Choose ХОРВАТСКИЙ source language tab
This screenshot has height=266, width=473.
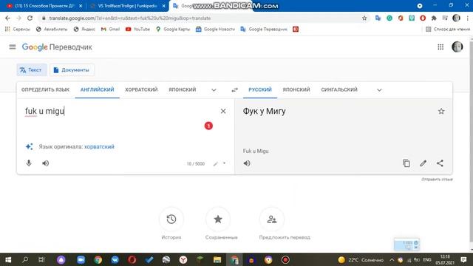tap(141, 89)
